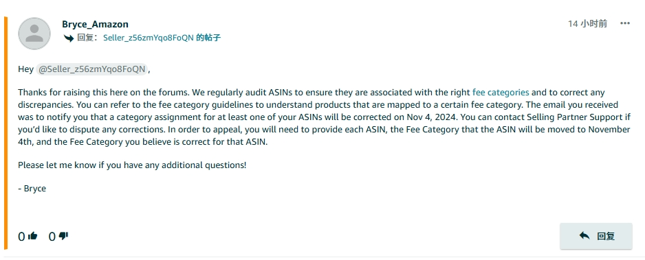Click the reply arrow icon beside 回复：
This screenshot has width=645, height=260.
coord(68,38)
